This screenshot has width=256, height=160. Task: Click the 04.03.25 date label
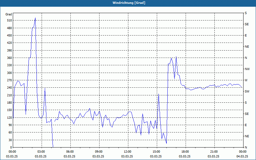point(242,156)
